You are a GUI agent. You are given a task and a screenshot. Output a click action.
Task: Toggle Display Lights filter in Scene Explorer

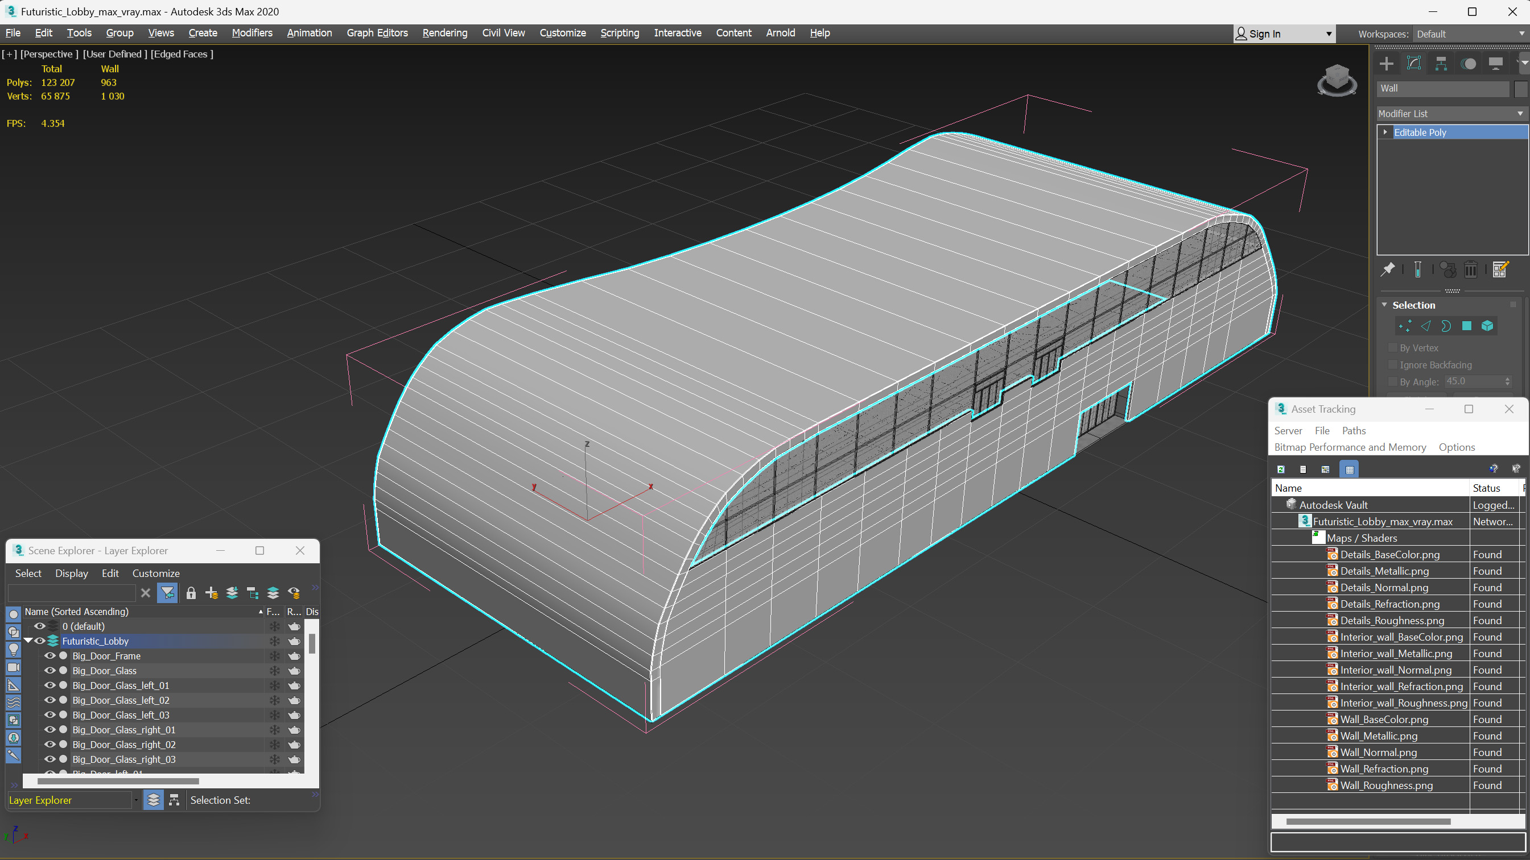tap(13, 649)
